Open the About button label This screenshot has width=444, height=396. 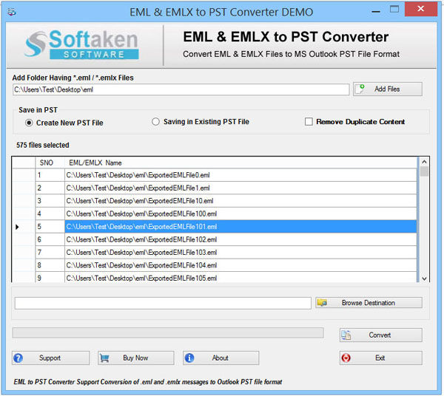click(x=220, y=358)
